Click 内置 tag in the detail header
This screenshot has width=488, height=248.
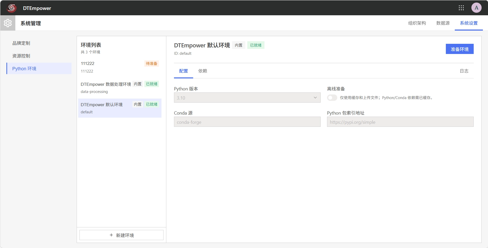(x=239, y=45)
